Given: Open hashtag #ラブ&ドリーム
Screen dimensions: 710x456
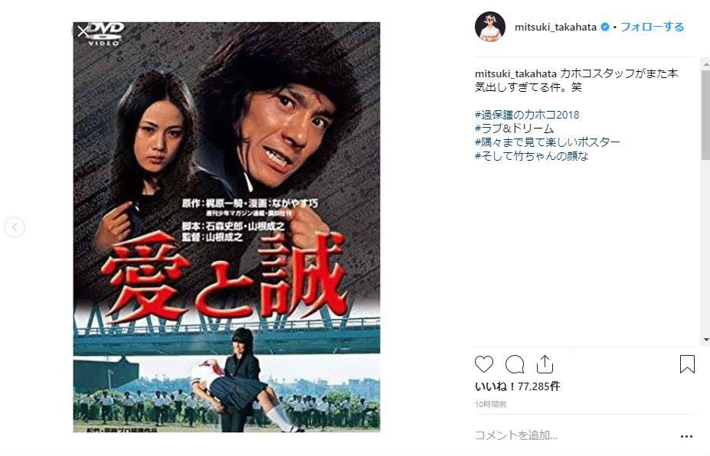Looking at the screenshot, I should tap(514, 129).
